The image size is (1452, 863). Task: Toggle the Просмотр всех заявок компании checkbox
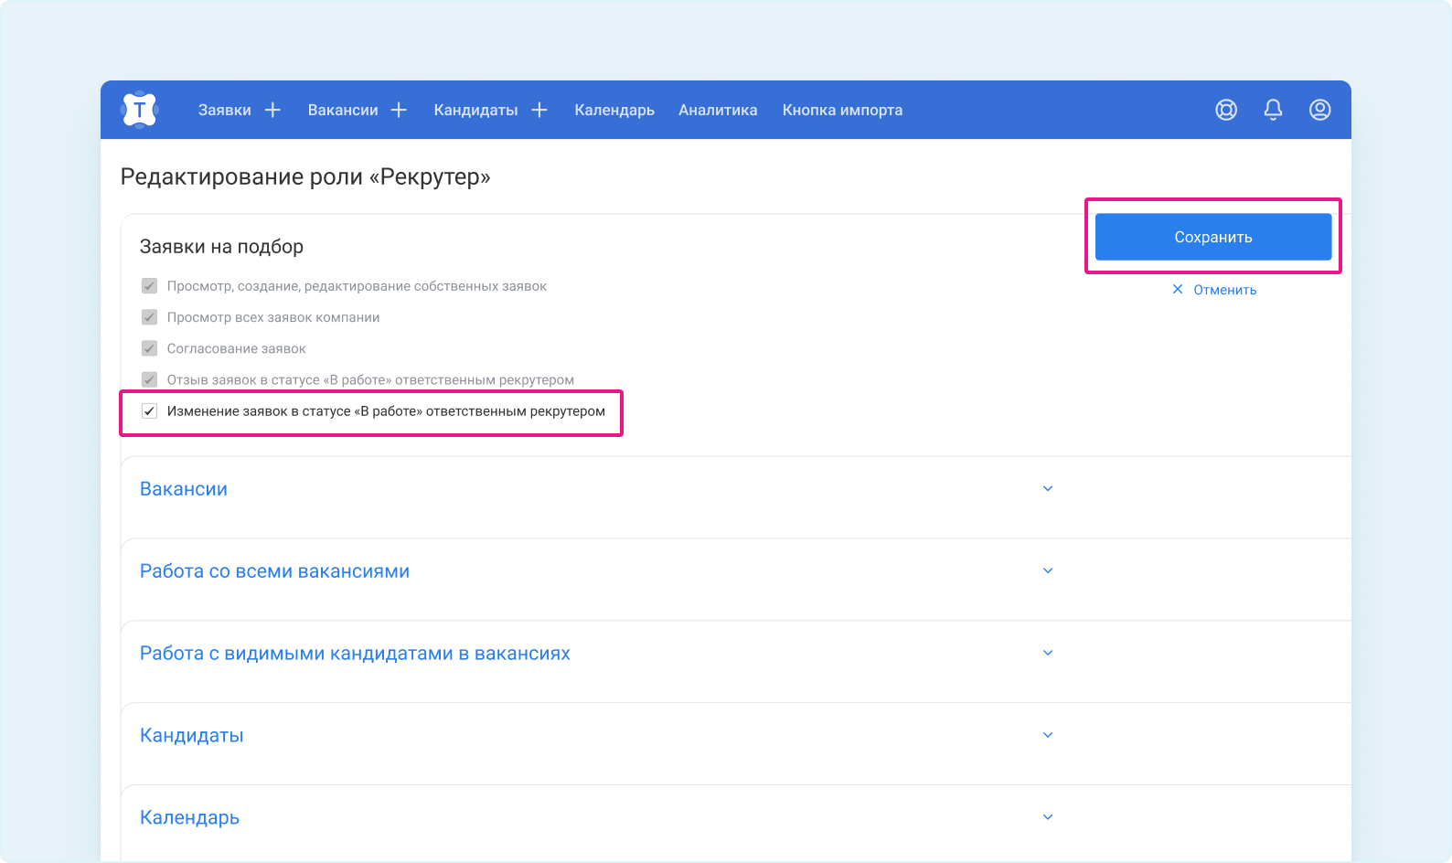click(x=150, y=317)
